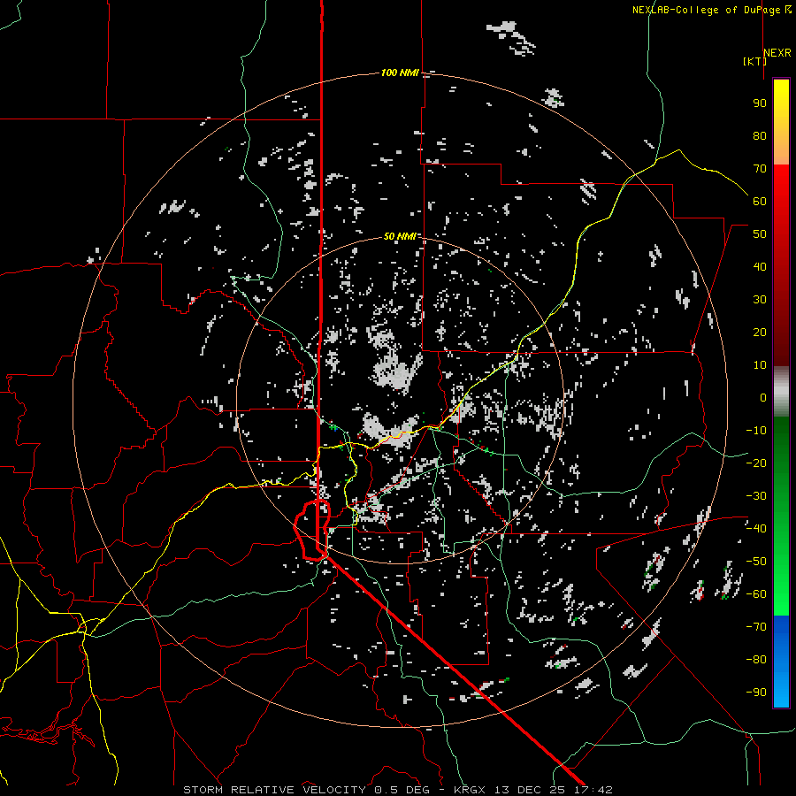This screenshot has height=796, width=796.
Task: Click the -20 value on the velocity scale
Action: coord(756,463)
